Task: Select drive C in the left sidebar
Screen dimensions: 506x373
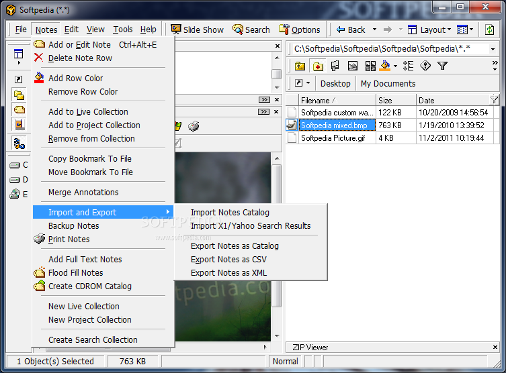Action: click(x=19, y=165)
